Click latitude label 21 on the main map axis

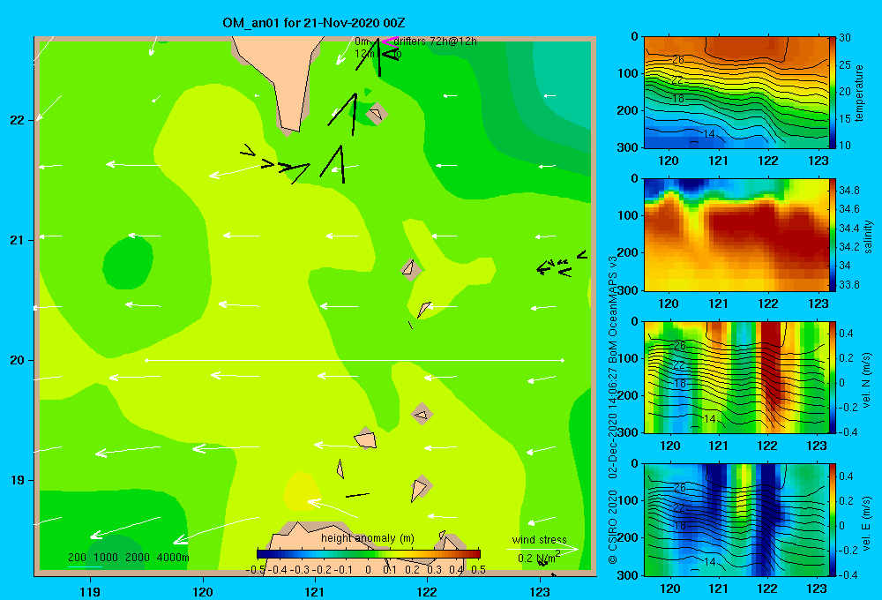17,240
